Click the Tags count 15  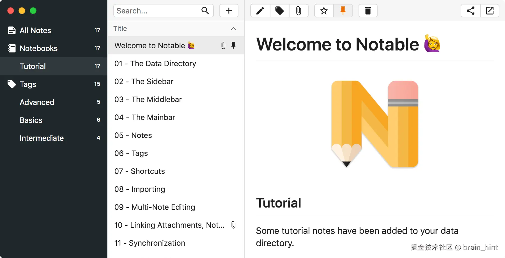point(97,84)
